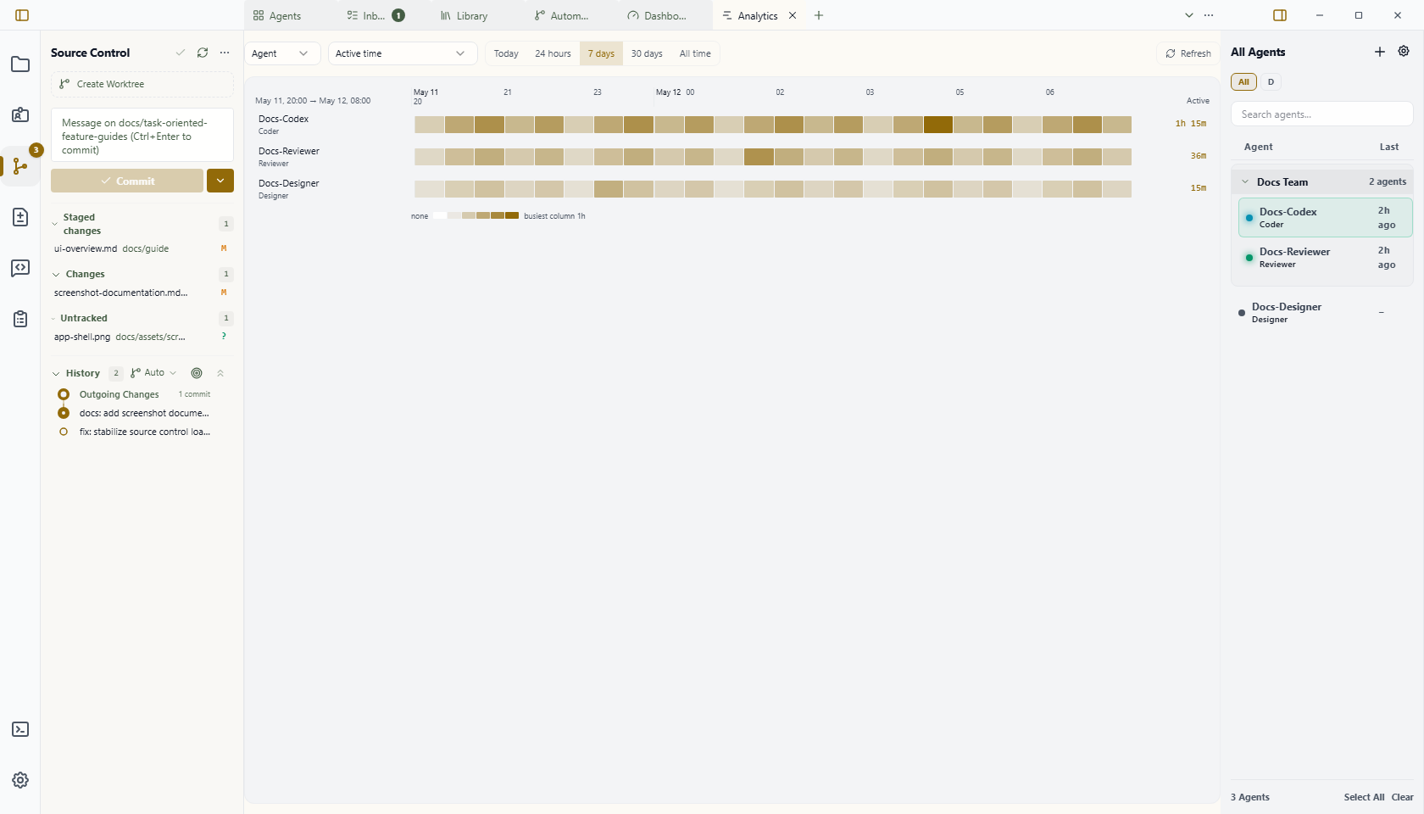Click the history target view icon
1424x814 pixels.
point(197,373)
